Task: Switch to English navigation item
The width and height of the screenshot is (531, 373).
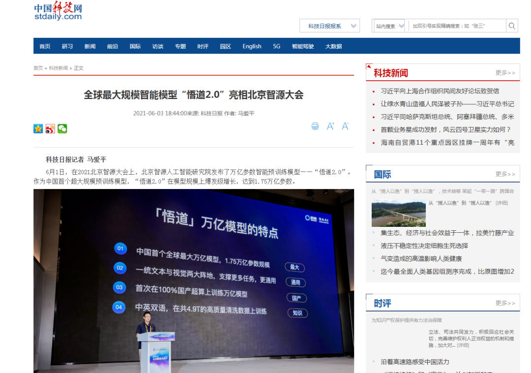Action: point(252,46)
